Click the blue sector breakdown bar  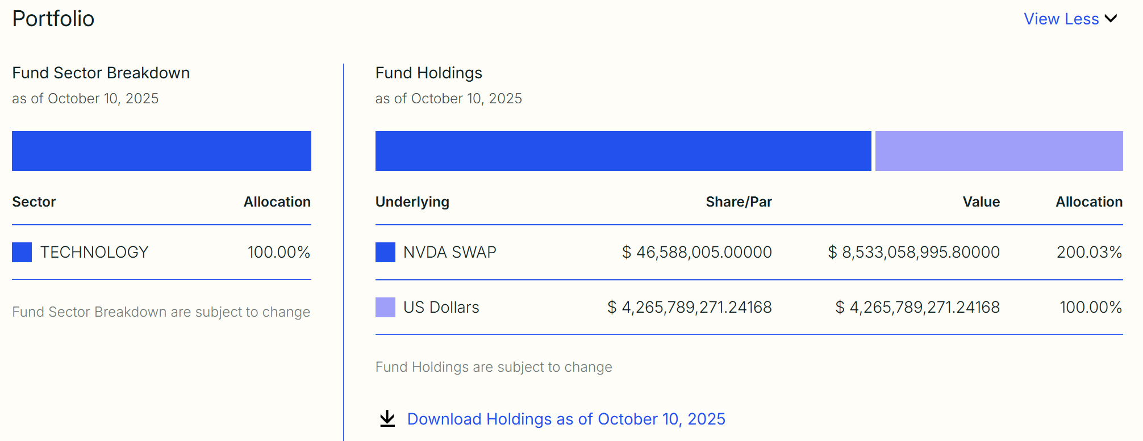tap(161, 151)
